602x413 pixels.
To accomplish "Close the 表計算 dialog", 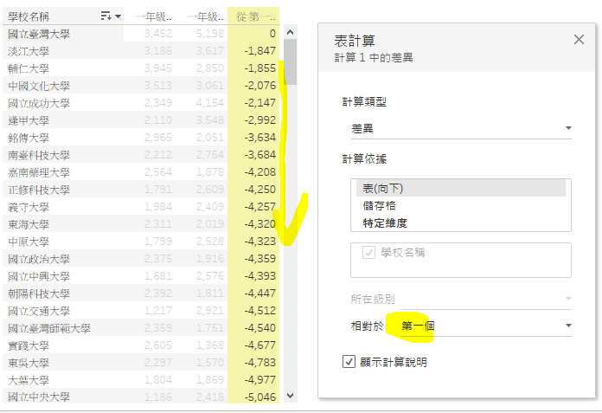I will click(579, 40).
